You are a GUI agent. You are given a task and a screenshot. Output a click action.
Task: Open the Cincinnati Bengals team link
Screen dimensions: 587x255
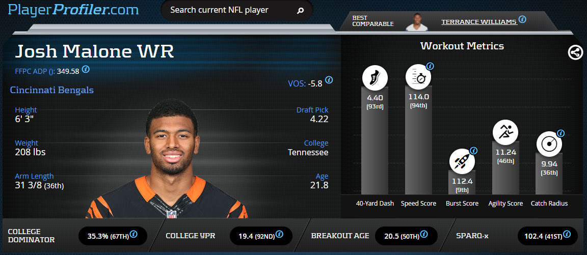point(51,90)
